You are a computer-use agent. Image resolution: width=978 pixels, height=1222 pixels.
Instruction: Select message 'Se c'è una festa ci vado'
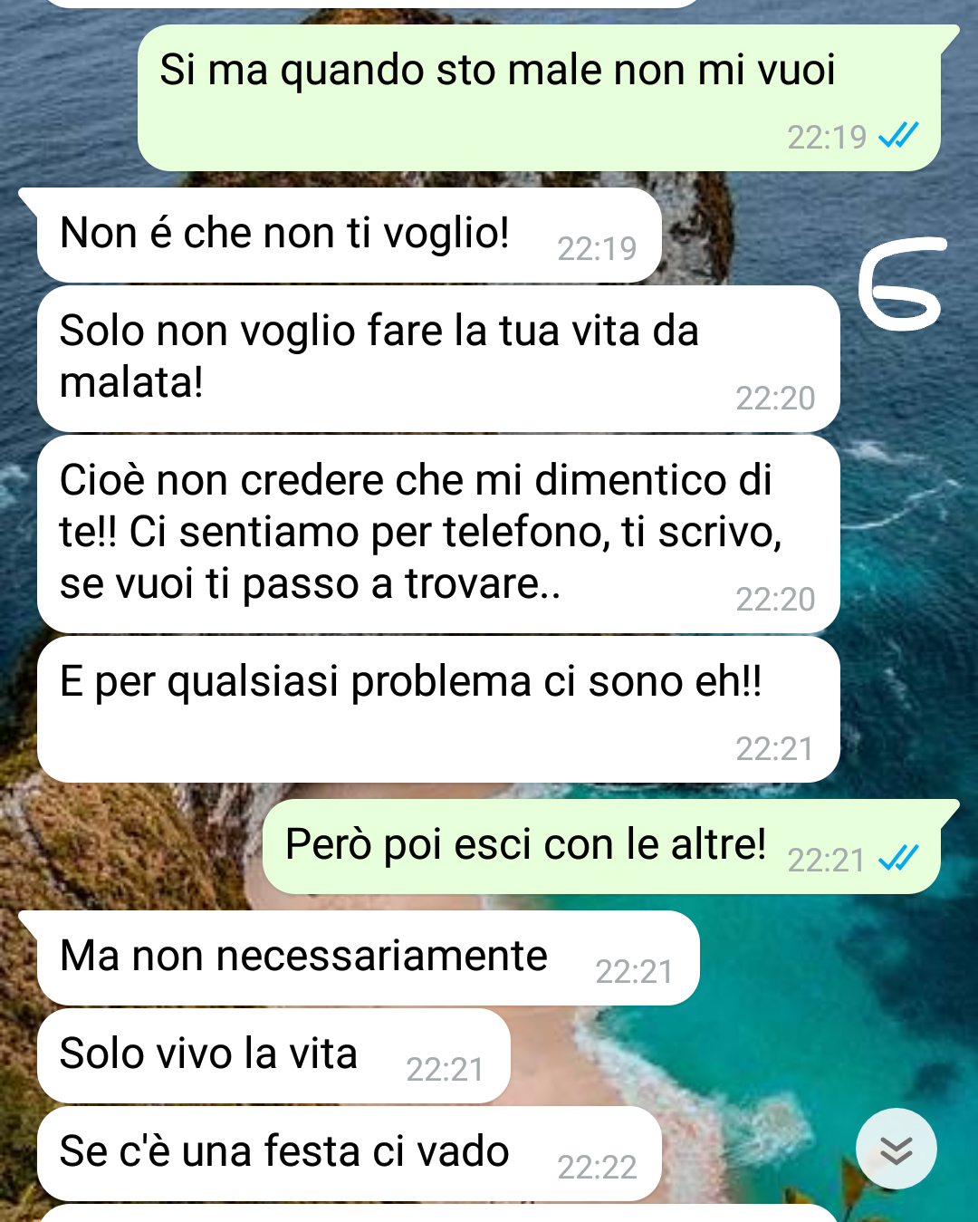pos(350,1153)
